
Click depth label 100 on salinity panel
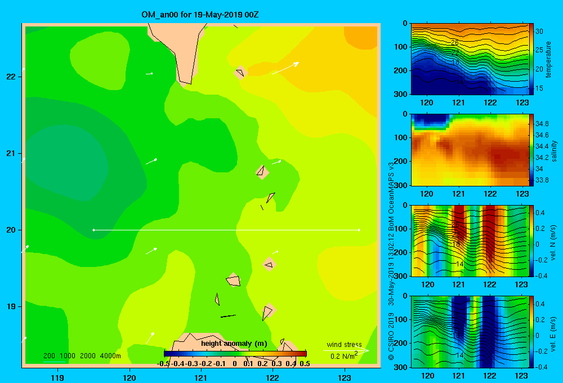[x=401, y=137]
